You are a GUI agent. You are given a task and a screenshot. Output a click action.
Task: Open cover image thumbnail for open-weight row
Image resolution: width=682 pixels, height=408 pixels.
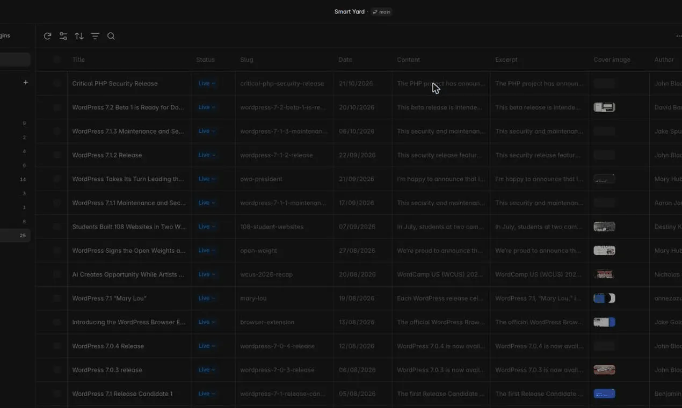604,251
